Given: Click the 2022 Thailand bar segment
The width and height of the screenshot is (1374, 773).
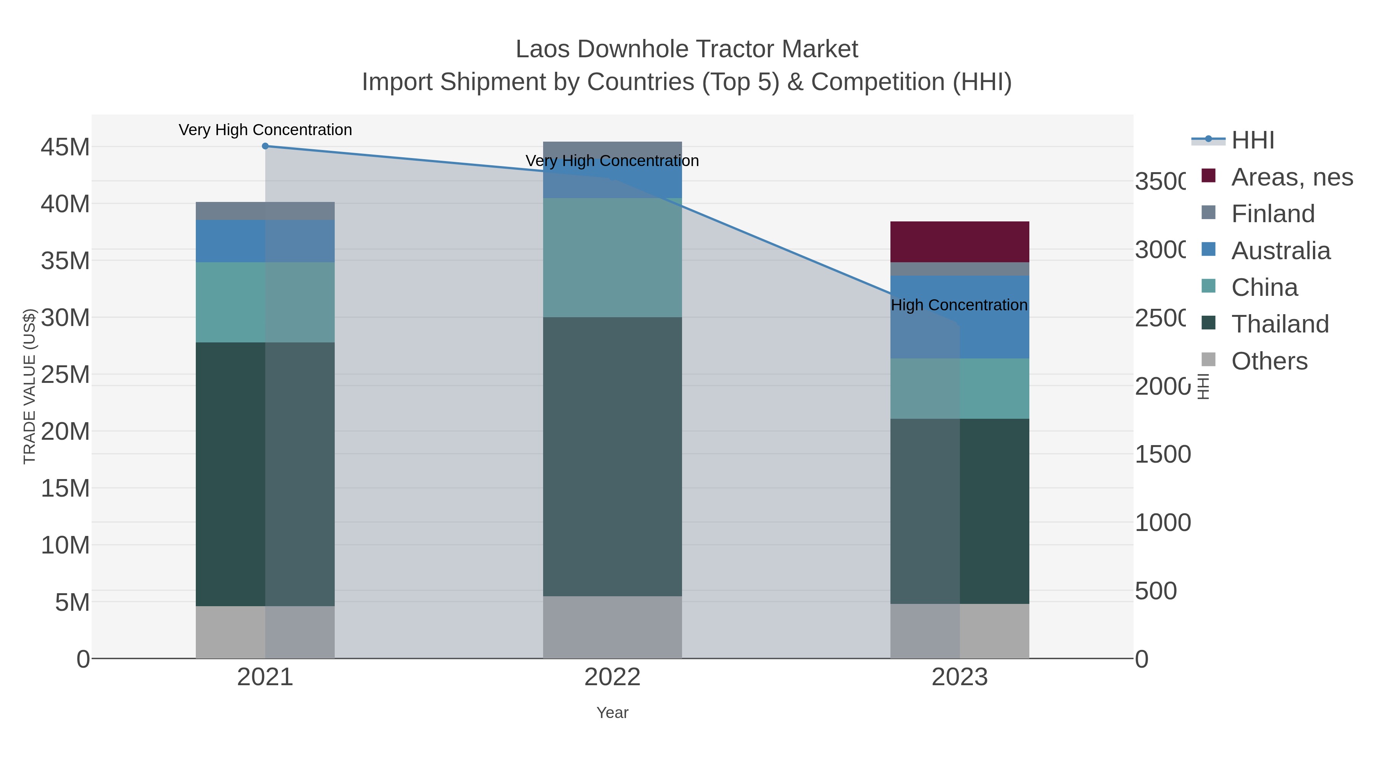Looking at the screenshot, I should [x=612, y=457].
